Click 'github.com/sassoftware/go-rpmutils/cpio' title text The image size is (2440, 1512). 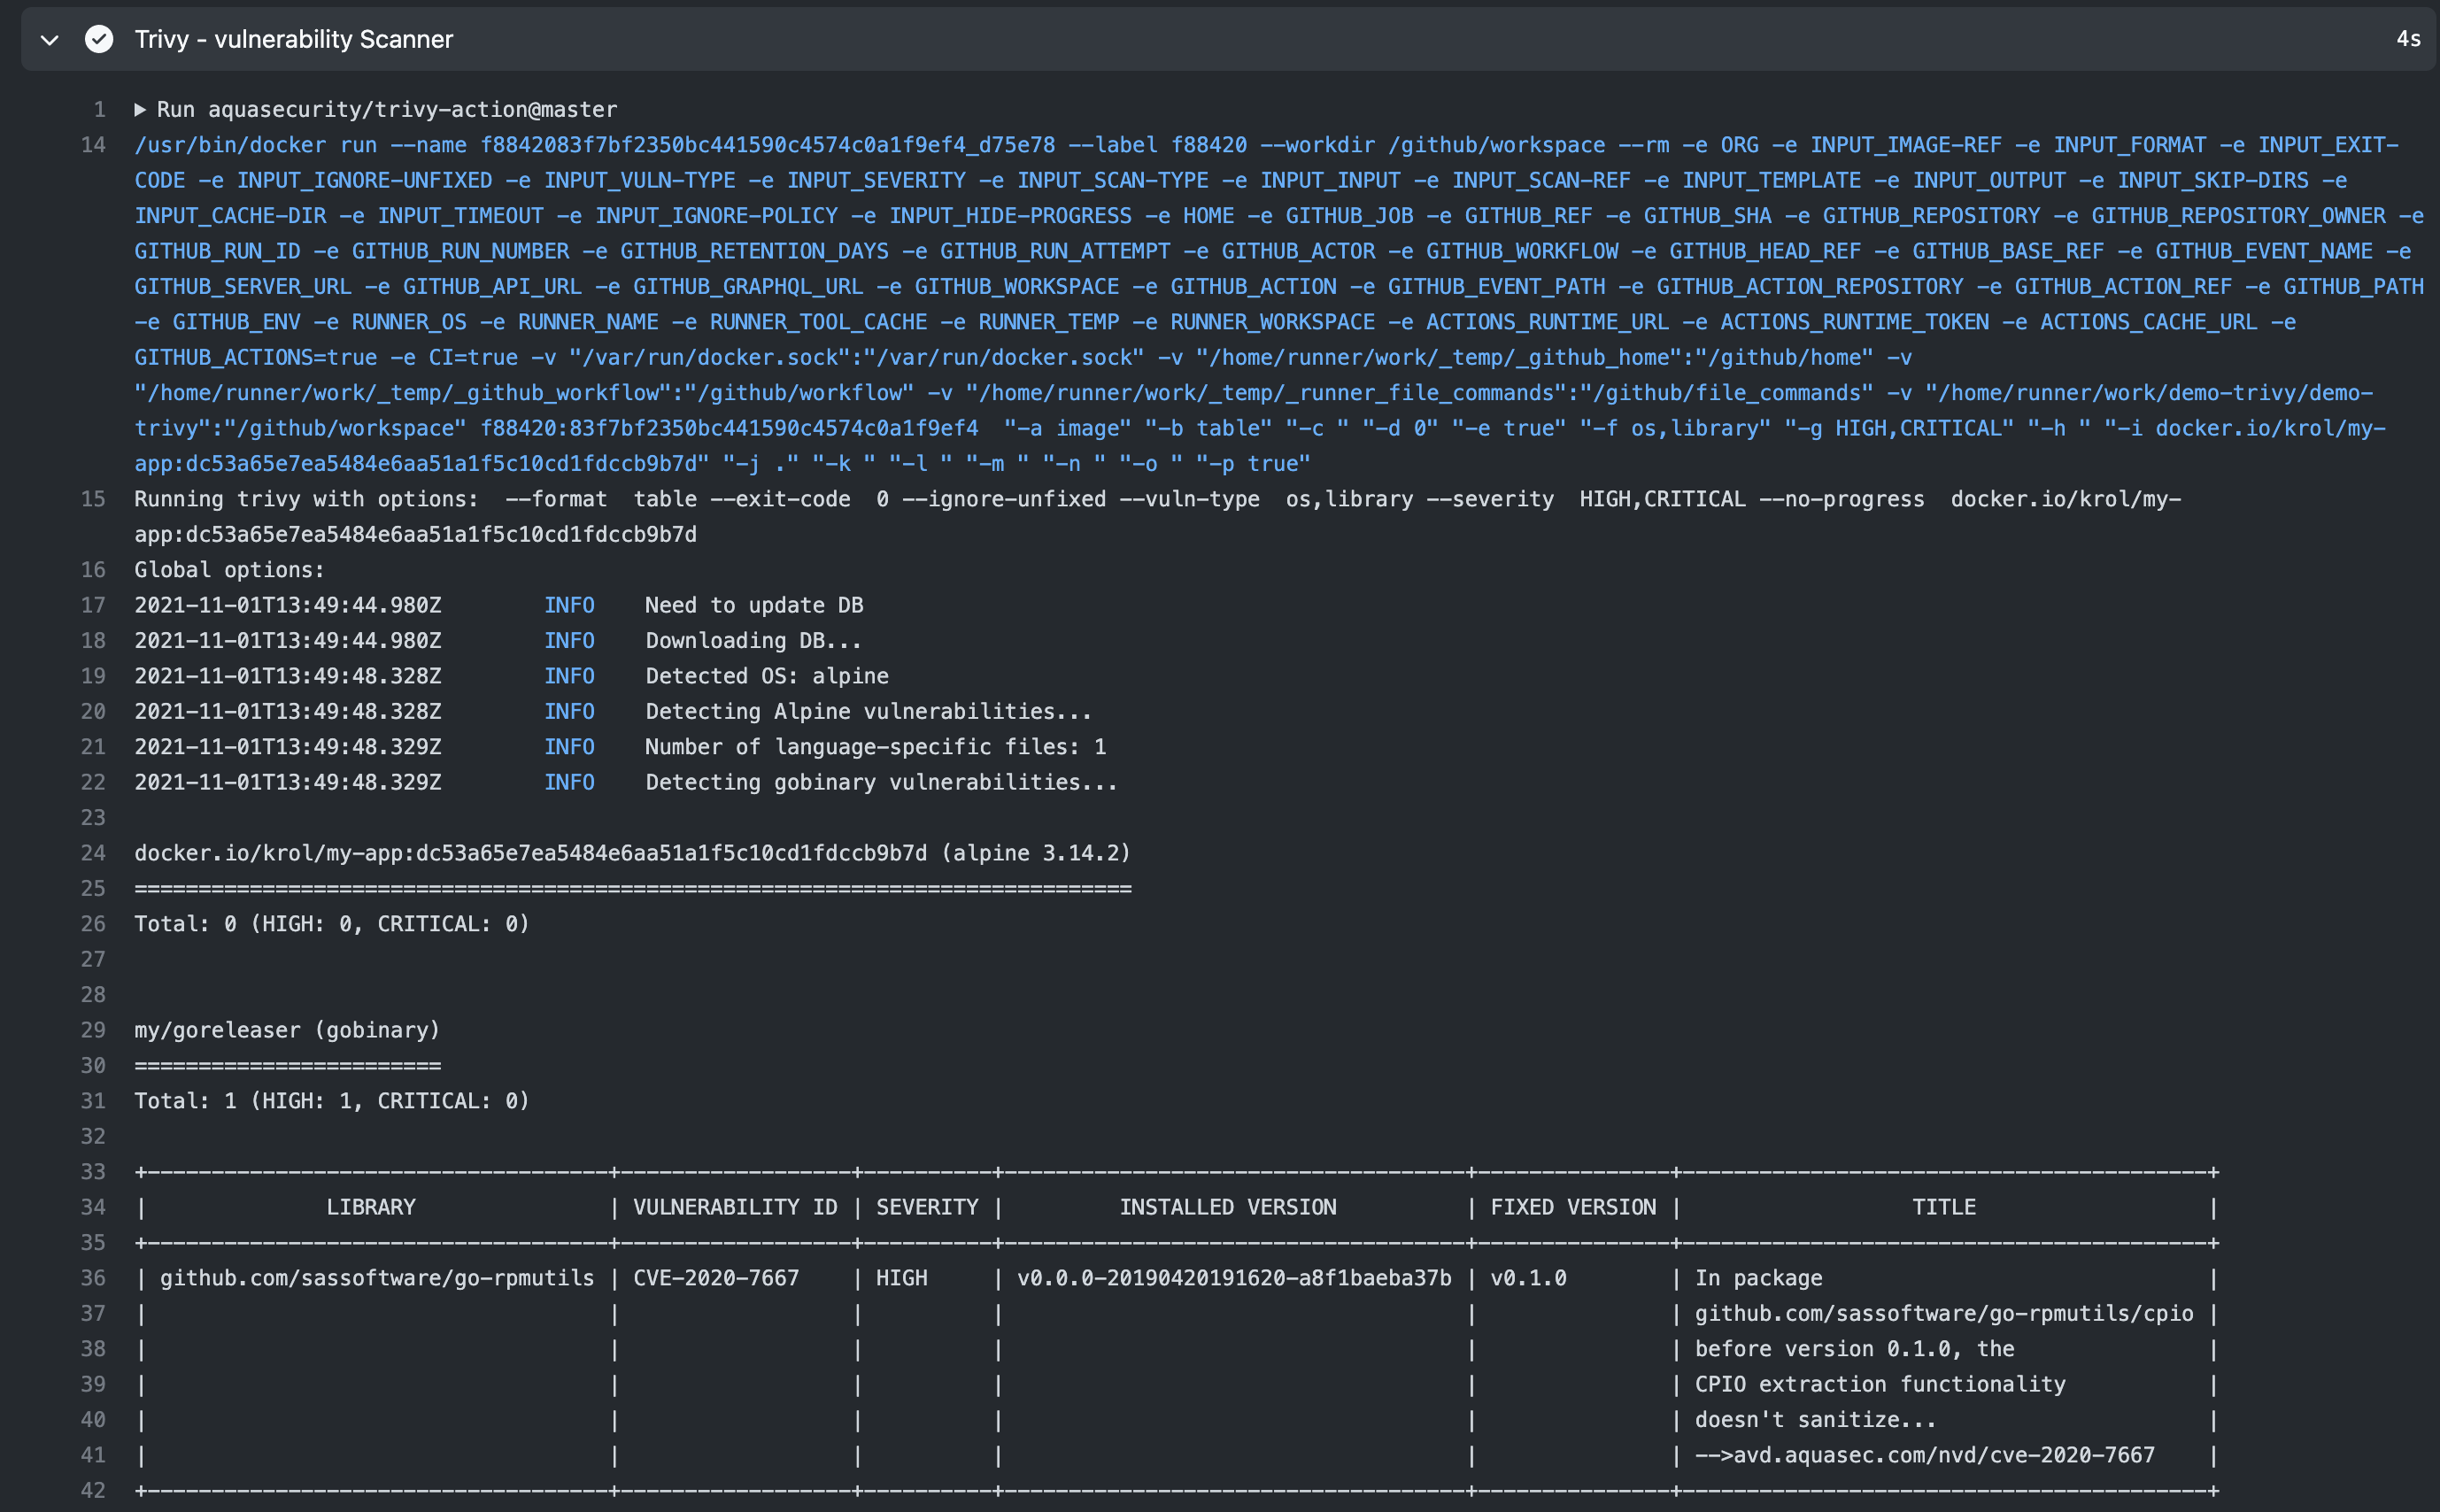[1944, 1313]
